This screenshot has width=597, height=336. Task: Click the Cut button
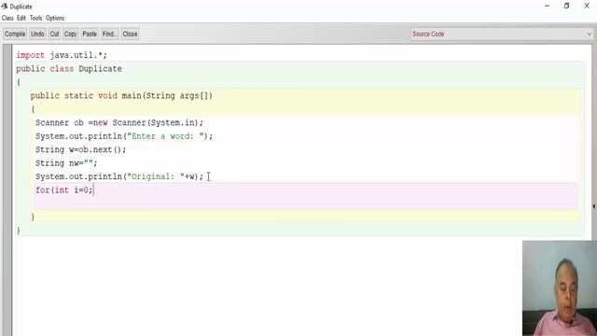pyautogui.click(x=54, y=34)
